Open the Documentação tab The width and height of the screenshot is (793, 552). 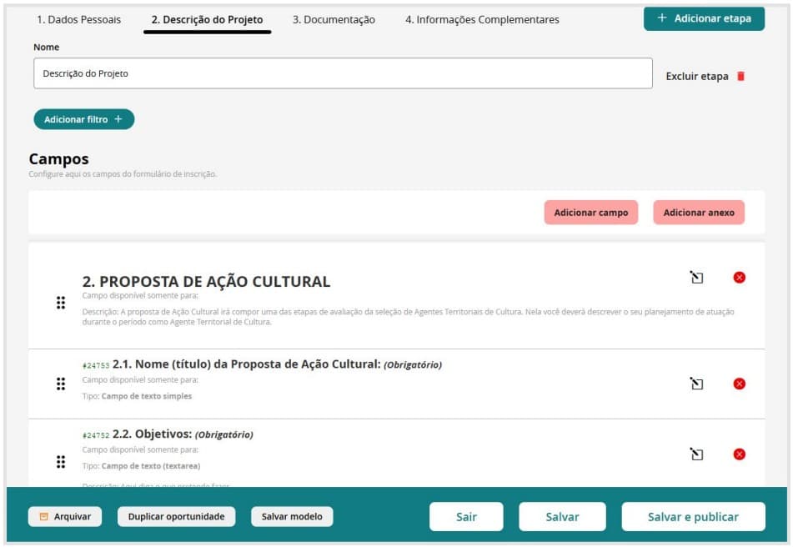334,19
